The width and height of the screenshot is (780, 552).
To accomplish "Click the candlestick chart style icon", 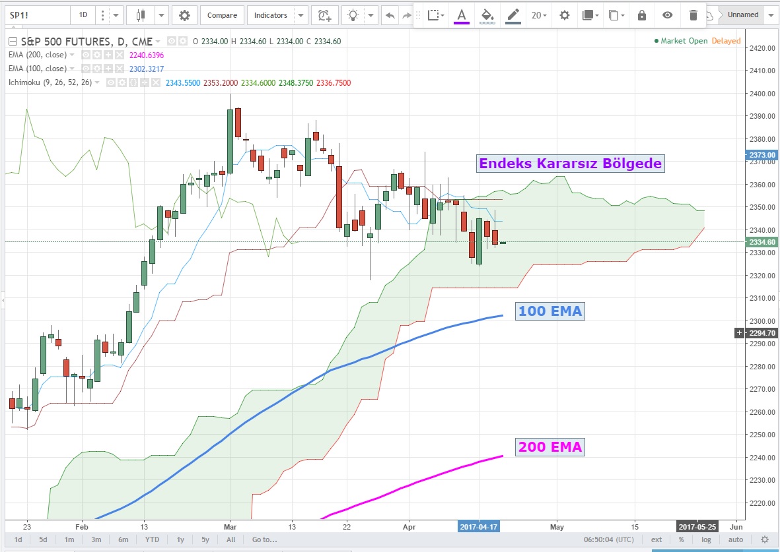I will (x=140, y=15).
